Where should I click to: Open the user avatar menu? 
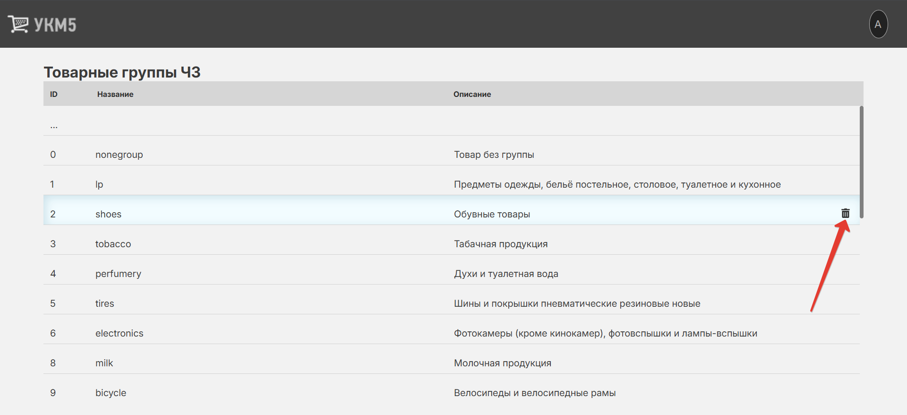pyautogui.click(x=878, y=24)
